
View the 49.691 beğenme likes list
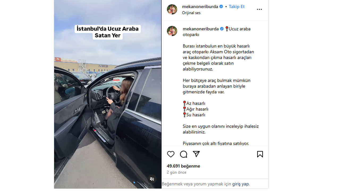183,166
